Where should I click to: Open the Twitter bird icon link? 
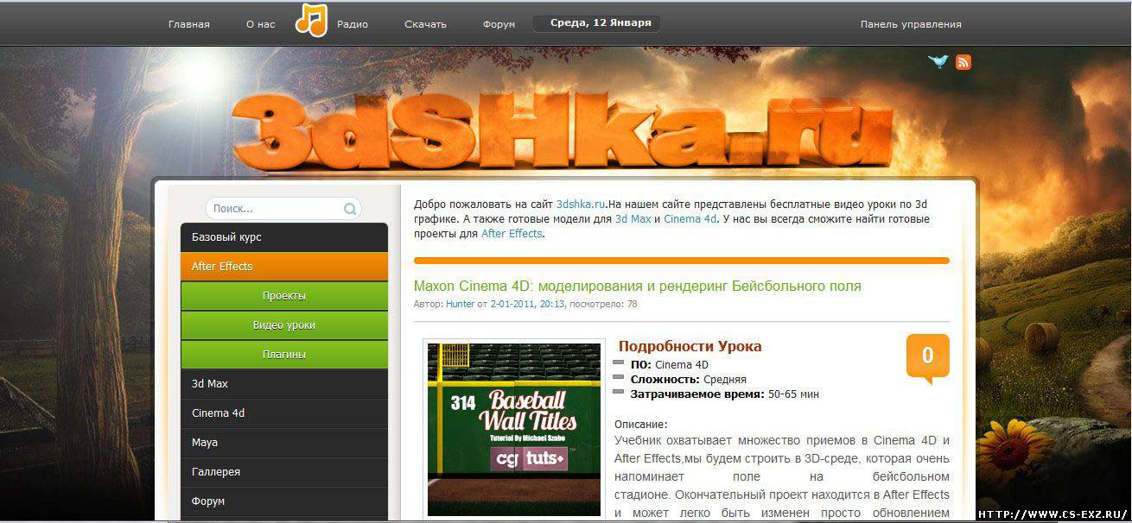pyautogui.click(x=938, y=61)
